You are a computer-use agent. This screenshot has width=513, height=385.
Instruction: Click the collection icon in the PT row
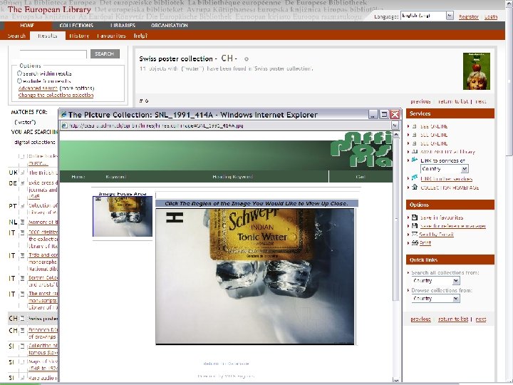[23, 206]
